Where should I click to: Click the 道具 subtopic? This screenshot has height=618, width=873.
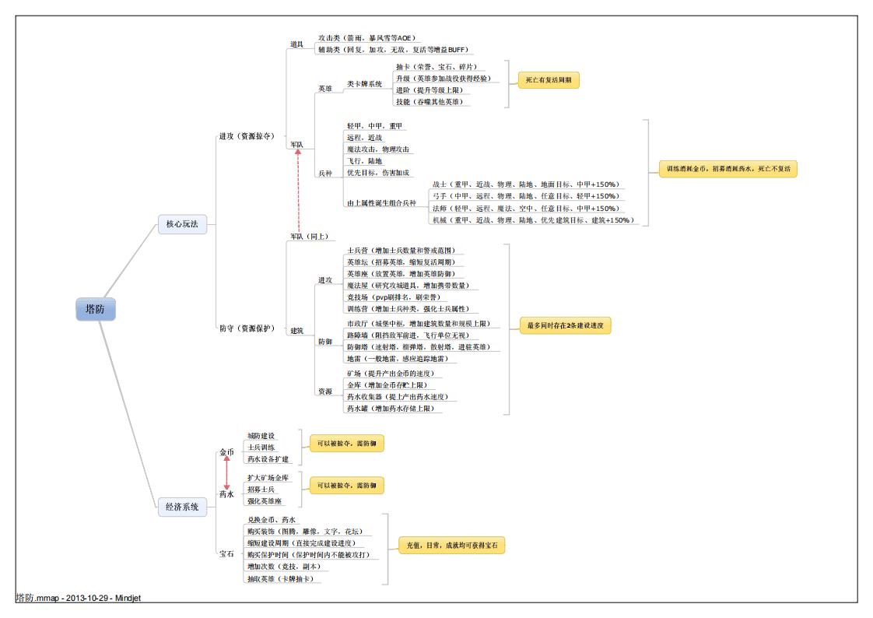[296, 44]
